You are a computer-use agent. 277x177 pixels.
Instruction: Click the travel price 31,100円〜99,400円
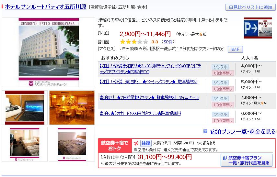[165, 157]
